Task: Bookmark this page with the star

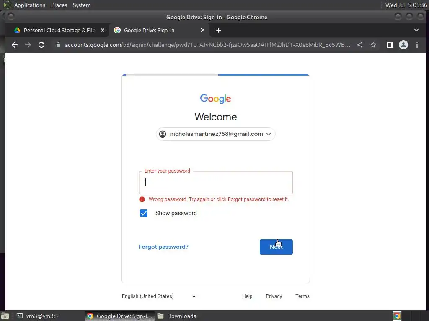Action: point(373,45)
